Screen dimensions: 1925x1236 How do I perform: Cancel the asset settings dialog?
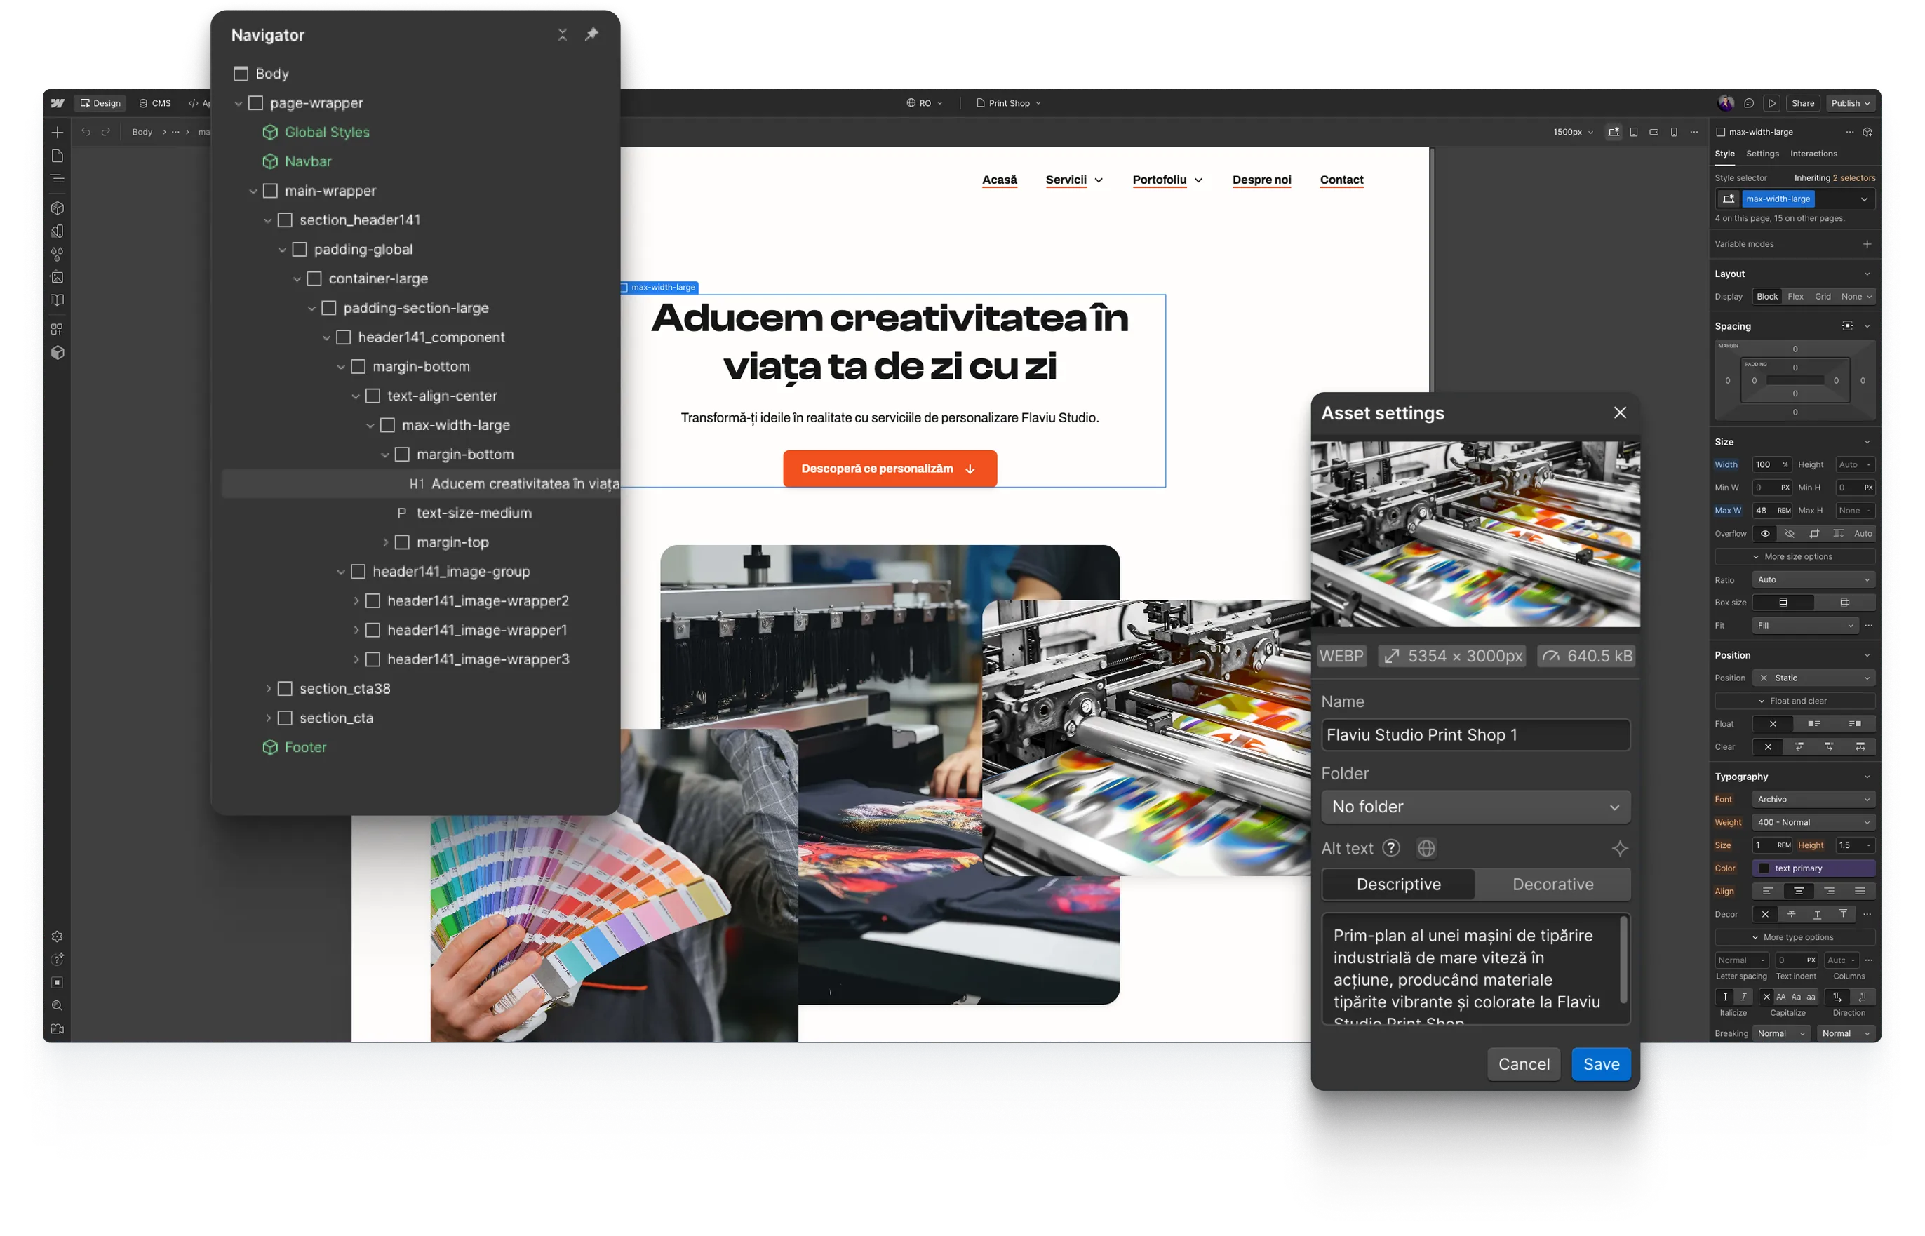pos(1523,1064)
